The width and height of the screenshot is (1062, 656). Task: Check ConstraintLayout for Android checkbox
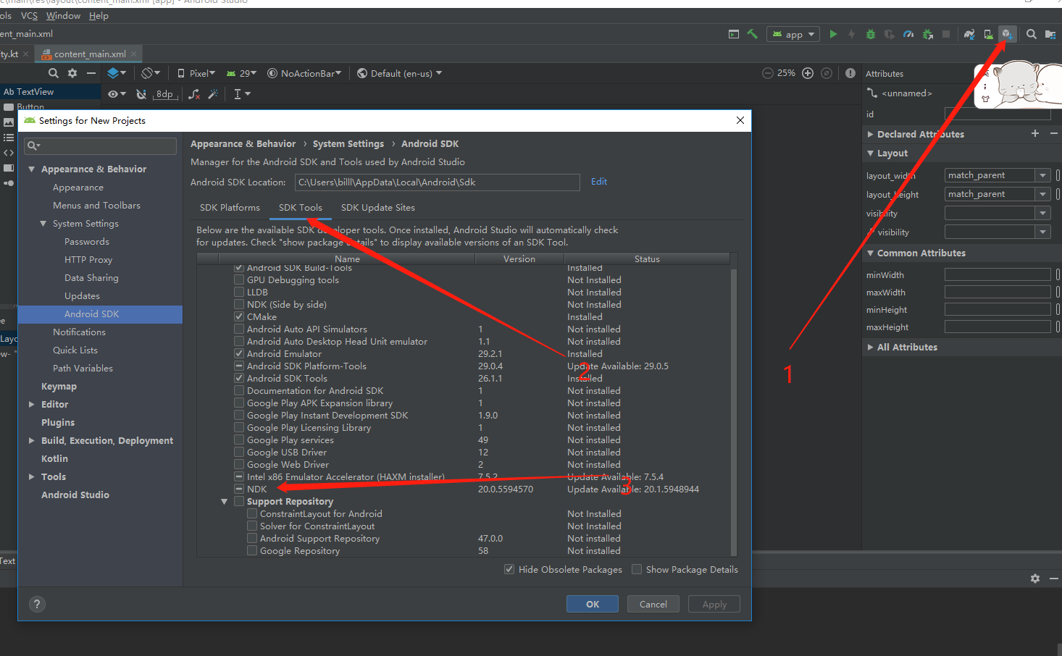[252, 514]
